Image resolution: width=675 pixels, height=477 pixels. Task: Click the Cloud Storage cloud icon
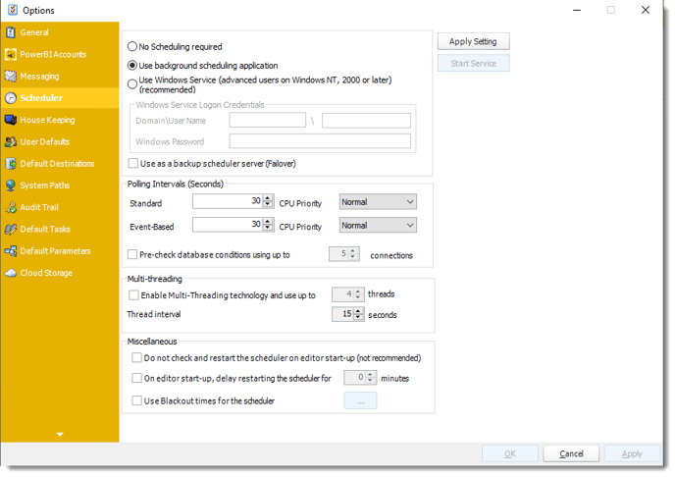click(11, 273)
